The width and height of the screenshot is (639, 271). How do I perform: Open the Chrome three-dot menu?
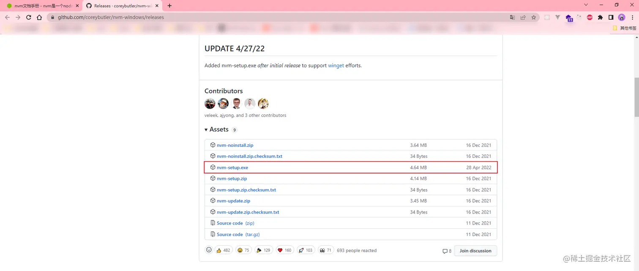click(632, 17)
